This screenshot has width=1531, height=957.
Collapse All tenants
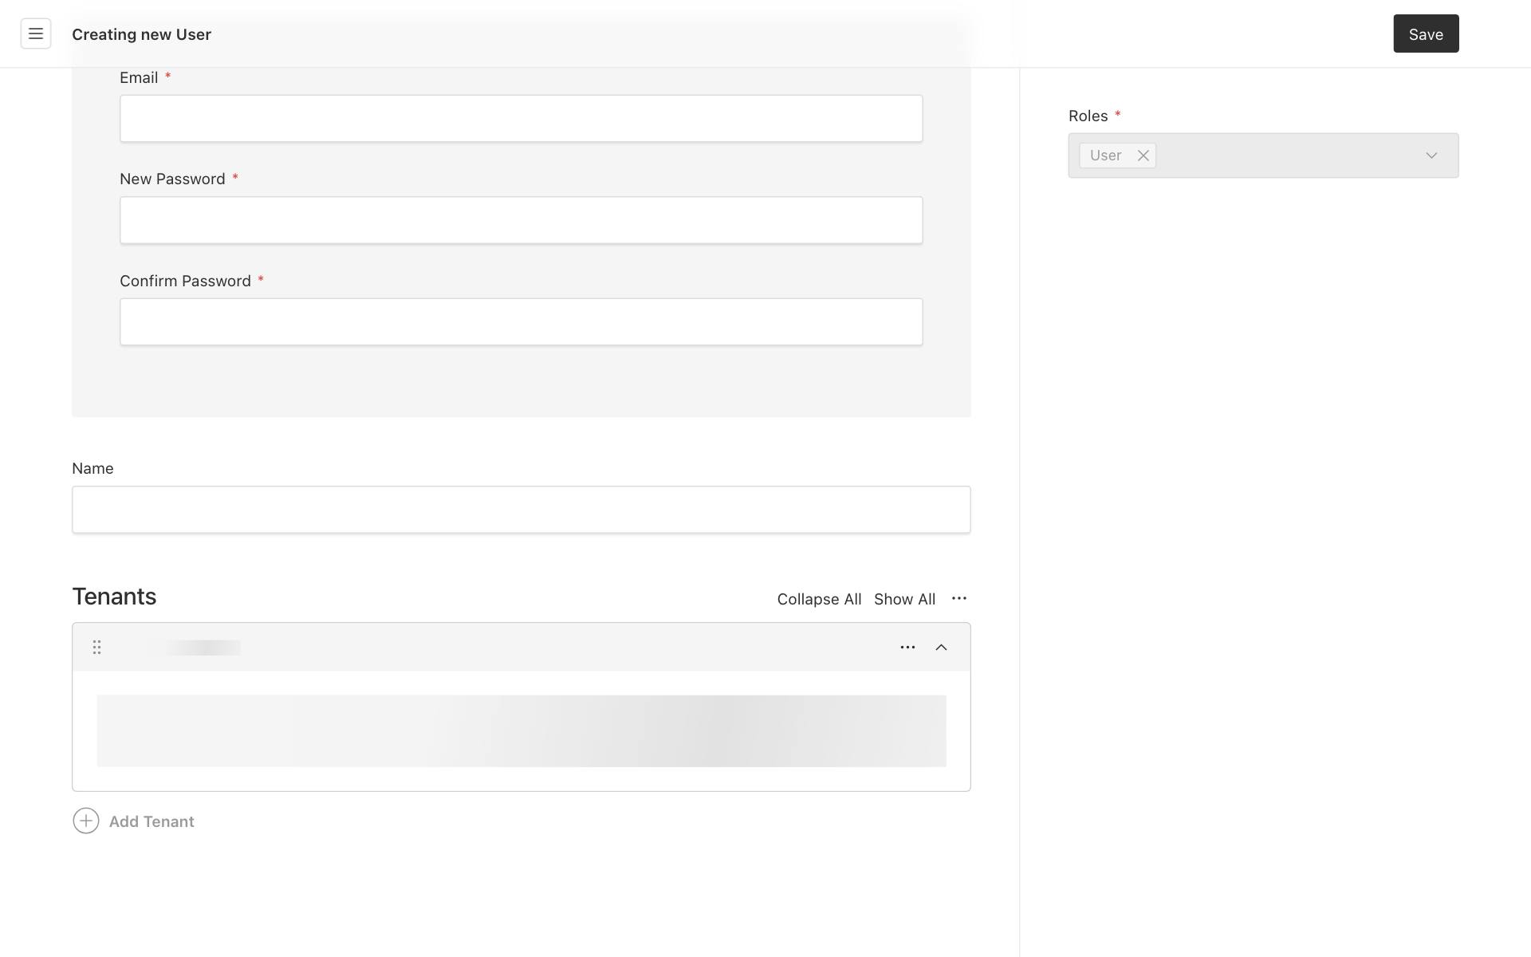pos(819,599)
